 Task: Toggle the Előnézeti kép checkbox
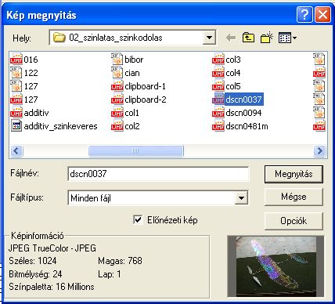[x=138, y=219]
